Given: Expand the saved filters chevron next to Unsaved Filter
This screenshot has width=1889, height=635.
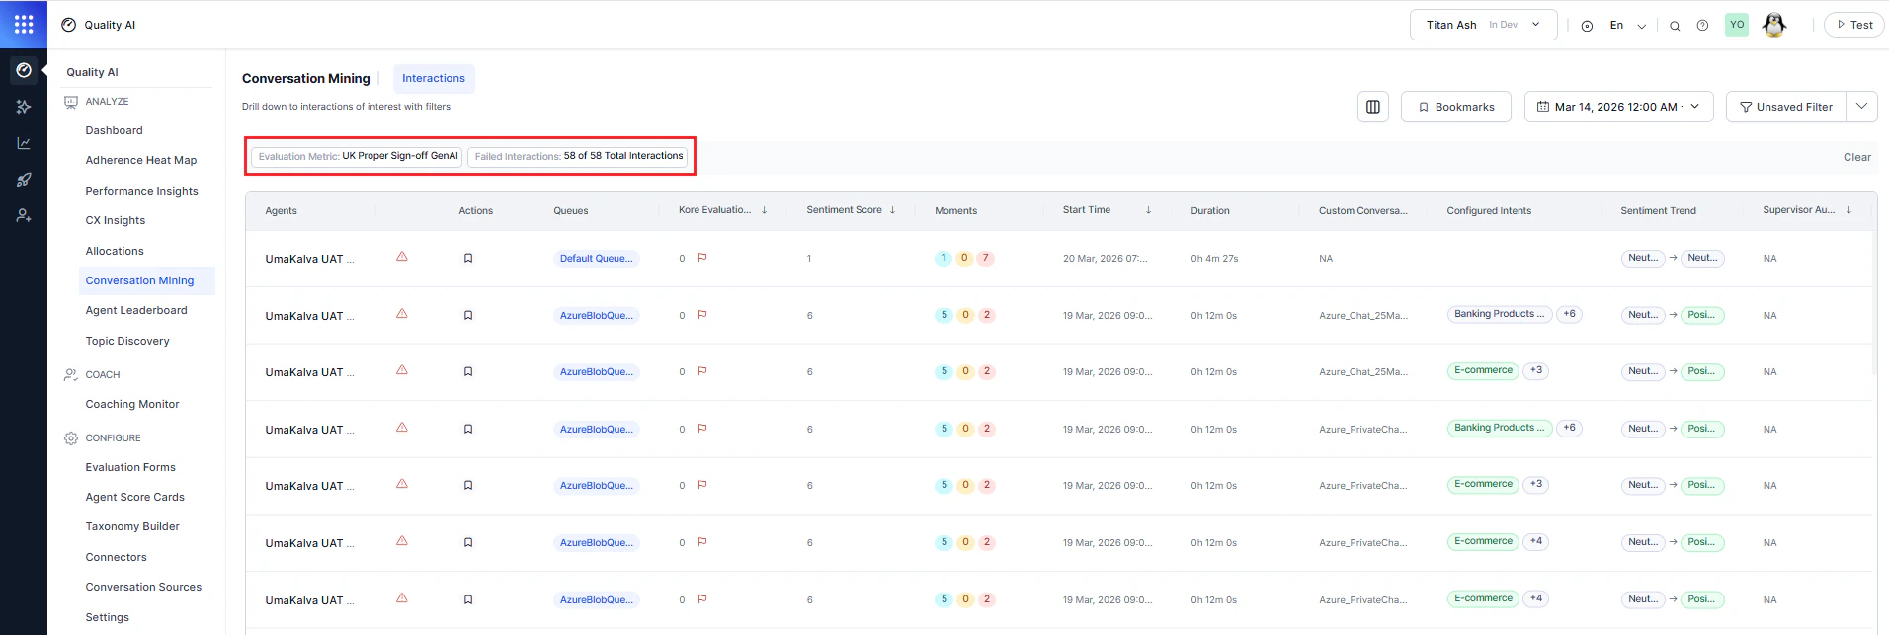Looking at the screenshot, I should tap(1861, 107).
